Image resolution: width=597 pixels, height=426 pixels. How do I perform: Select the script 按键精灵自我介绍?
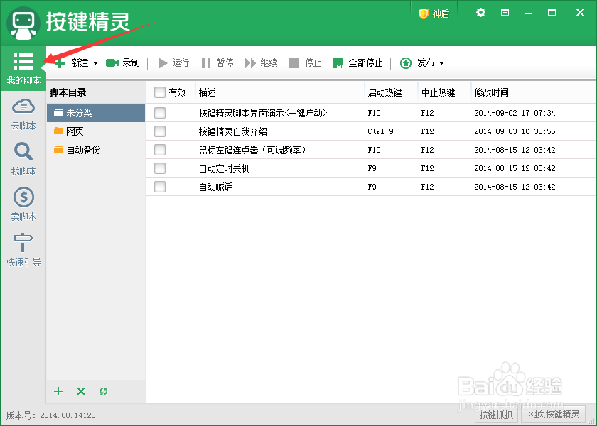point(232,131)
